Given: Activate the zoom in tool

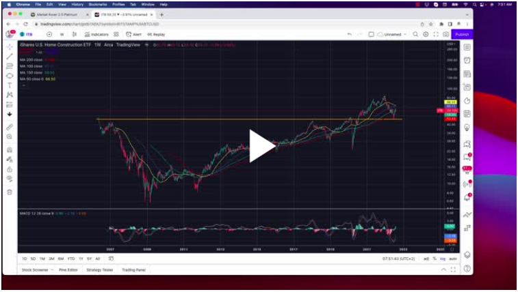Looking at the screenshot, I should (x=10, y=136).
